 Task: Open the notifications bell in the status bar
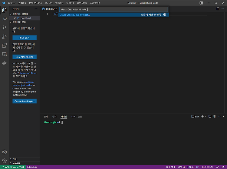point(223,167)
